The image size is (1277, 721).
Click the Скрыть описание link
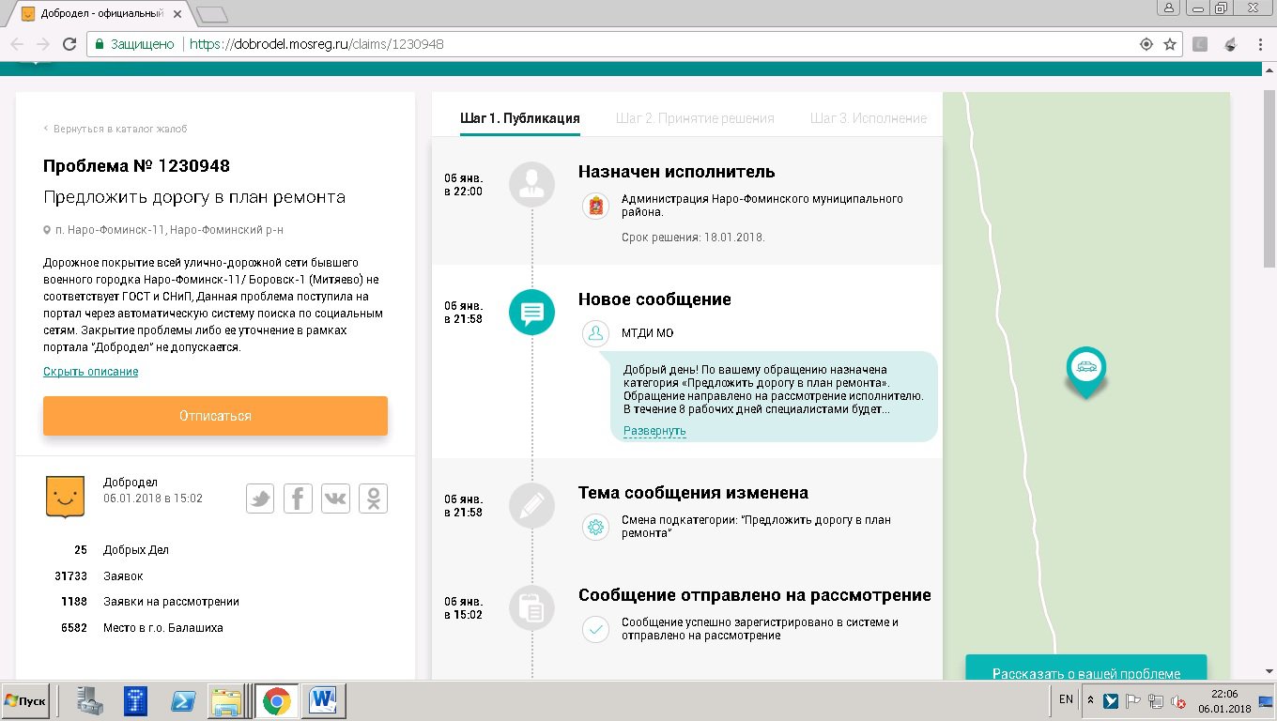click(x=90, y=372)
